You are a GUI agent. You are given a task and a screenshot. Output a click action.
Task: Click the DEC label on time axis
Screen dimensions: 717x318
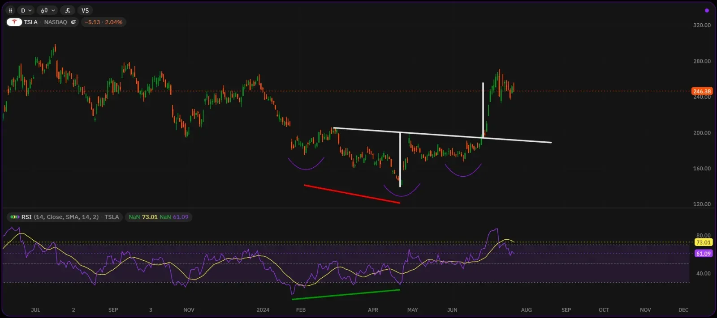coord(683,310)
